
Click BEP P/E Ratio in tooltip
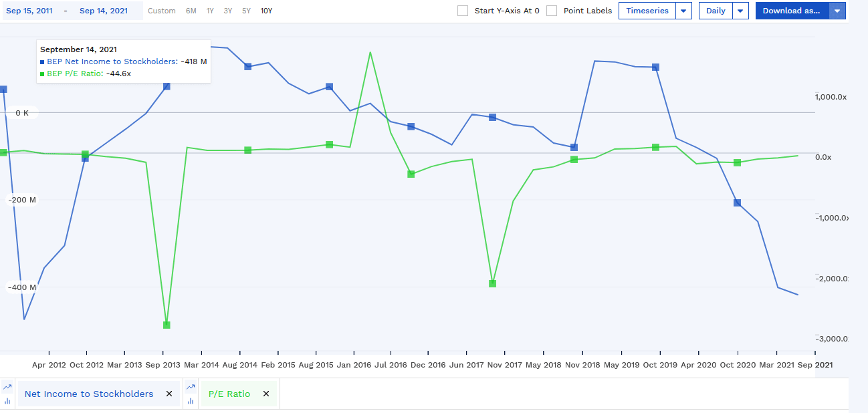75,74
